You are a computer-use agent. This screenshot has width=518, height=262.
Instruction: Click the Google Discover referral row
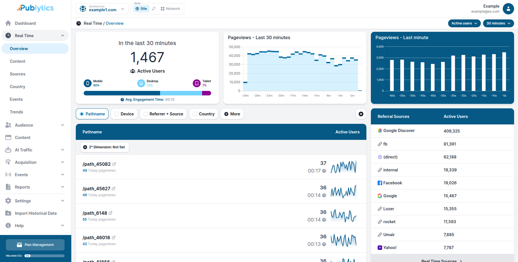coord(442,131)
